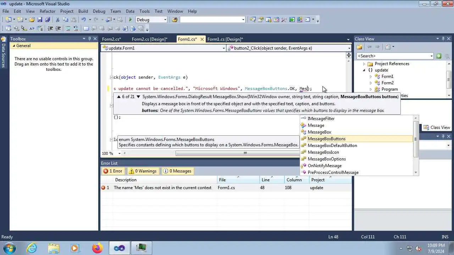The image size is (454, 255).
Task: Open Solution Explorer from the toolbar
Action: [253, 20]
